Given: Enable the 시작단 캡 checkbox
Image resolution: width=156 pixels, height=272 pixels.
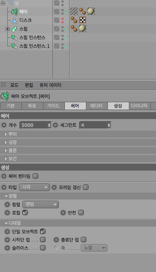Looking at the screenshot, I should point(43,240).
